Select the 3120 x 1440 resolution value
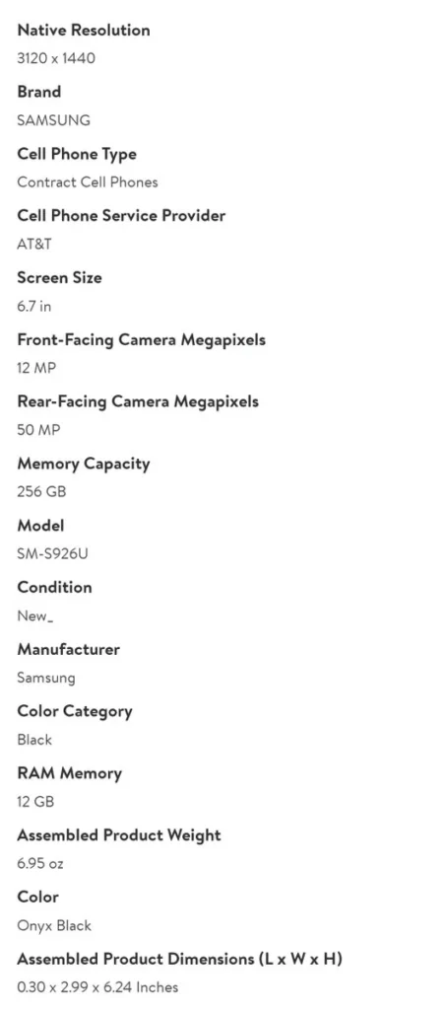This screenshot has height=1010, width=446. [56, 58]
